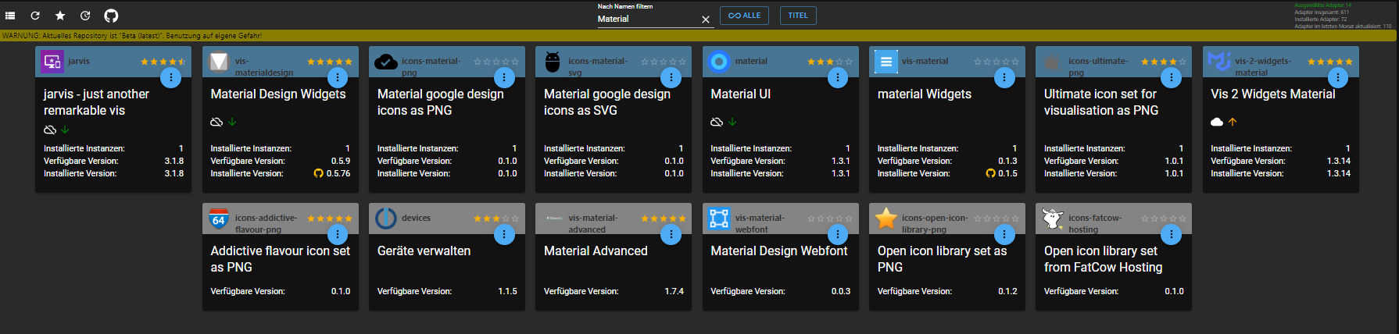Open the three-dot menu on icons-material-png card
This screenshot has height=334, width=1399.
pos(504,77)
